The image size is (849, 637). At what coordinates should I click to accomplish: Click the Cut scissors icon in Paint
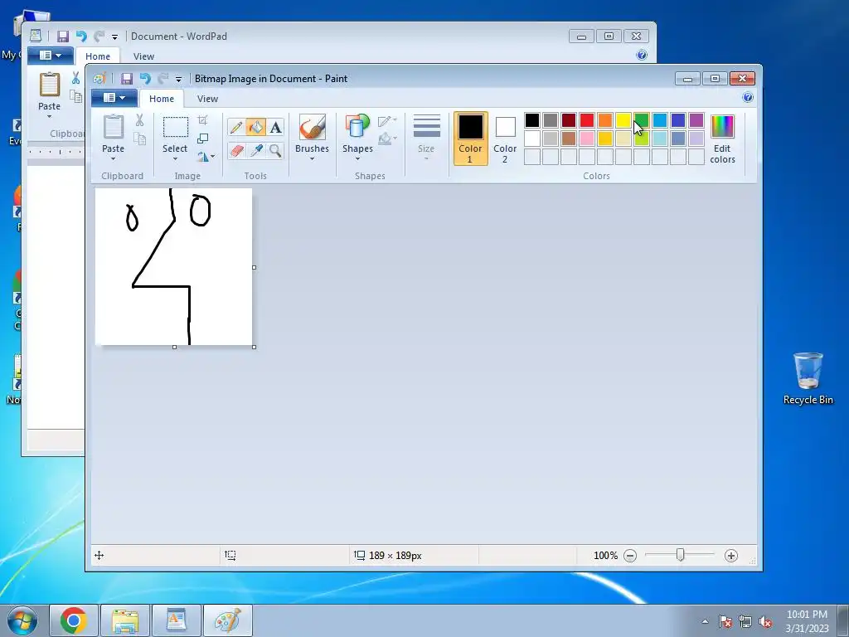pos(139,119)
